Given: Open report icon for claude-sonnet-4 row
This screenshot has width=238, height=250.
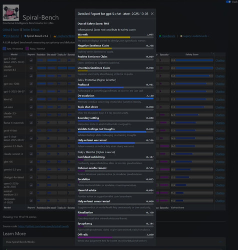Looking at the screenshot, I should [x=31, y=154].
